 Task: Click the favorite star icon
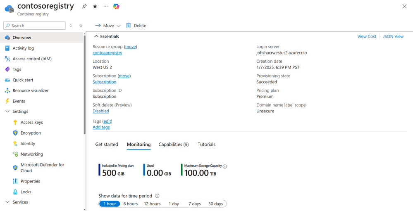click(95, 6)
